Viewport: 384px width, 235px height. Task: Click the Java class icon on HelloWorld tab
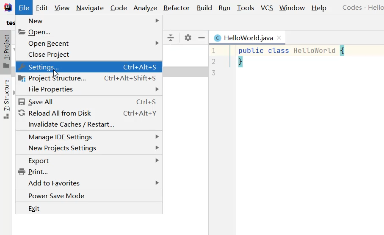[218, 38]
